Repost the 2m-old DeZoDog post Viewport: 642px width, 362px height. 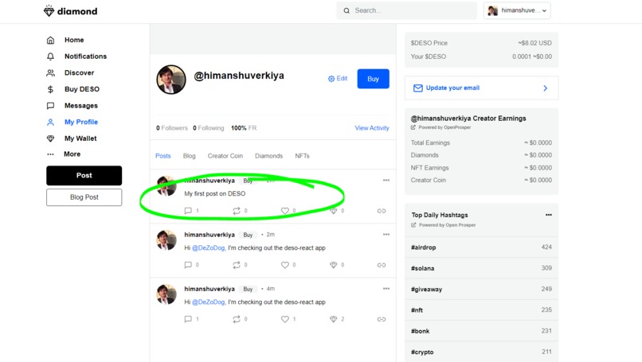pos(237,265)
